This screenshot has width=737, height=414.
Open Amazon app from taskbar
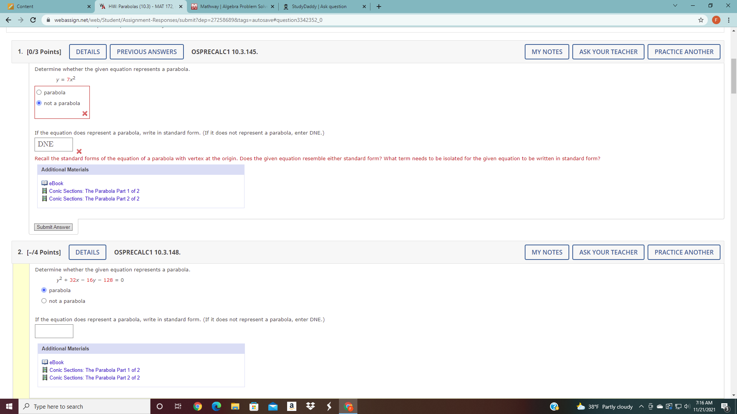291,406
